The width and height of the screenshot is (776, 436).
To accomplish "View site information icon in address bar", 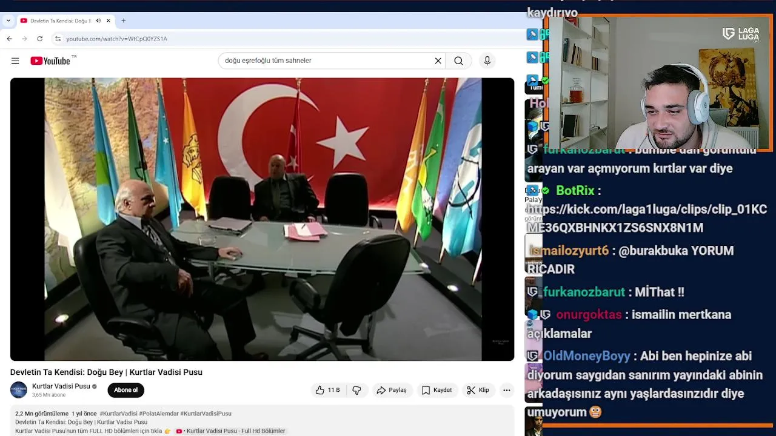I will (58, 39).
